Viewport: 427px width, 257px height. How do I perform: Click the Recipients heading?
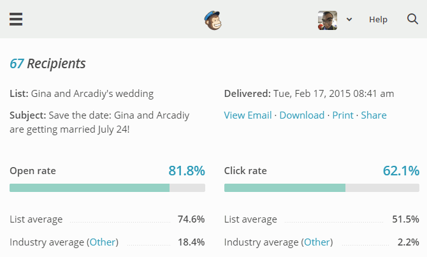(56, 64)
